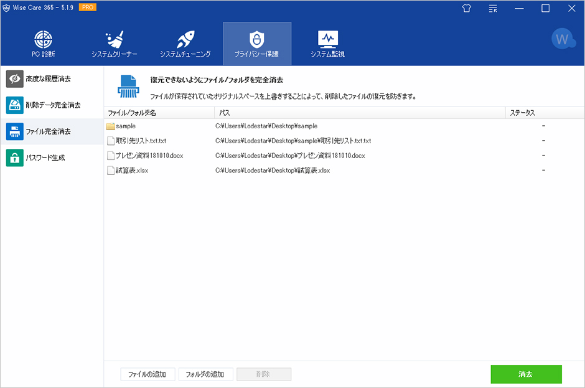Select the 取引先リスト.txt.txt file name
Viewport: 585px width, 388px height.
point(141,141)
